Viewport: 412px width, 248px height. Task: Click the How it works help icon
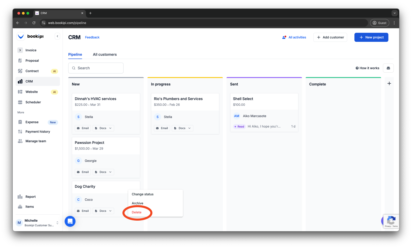pyautogui.click(x=357, y=68)
